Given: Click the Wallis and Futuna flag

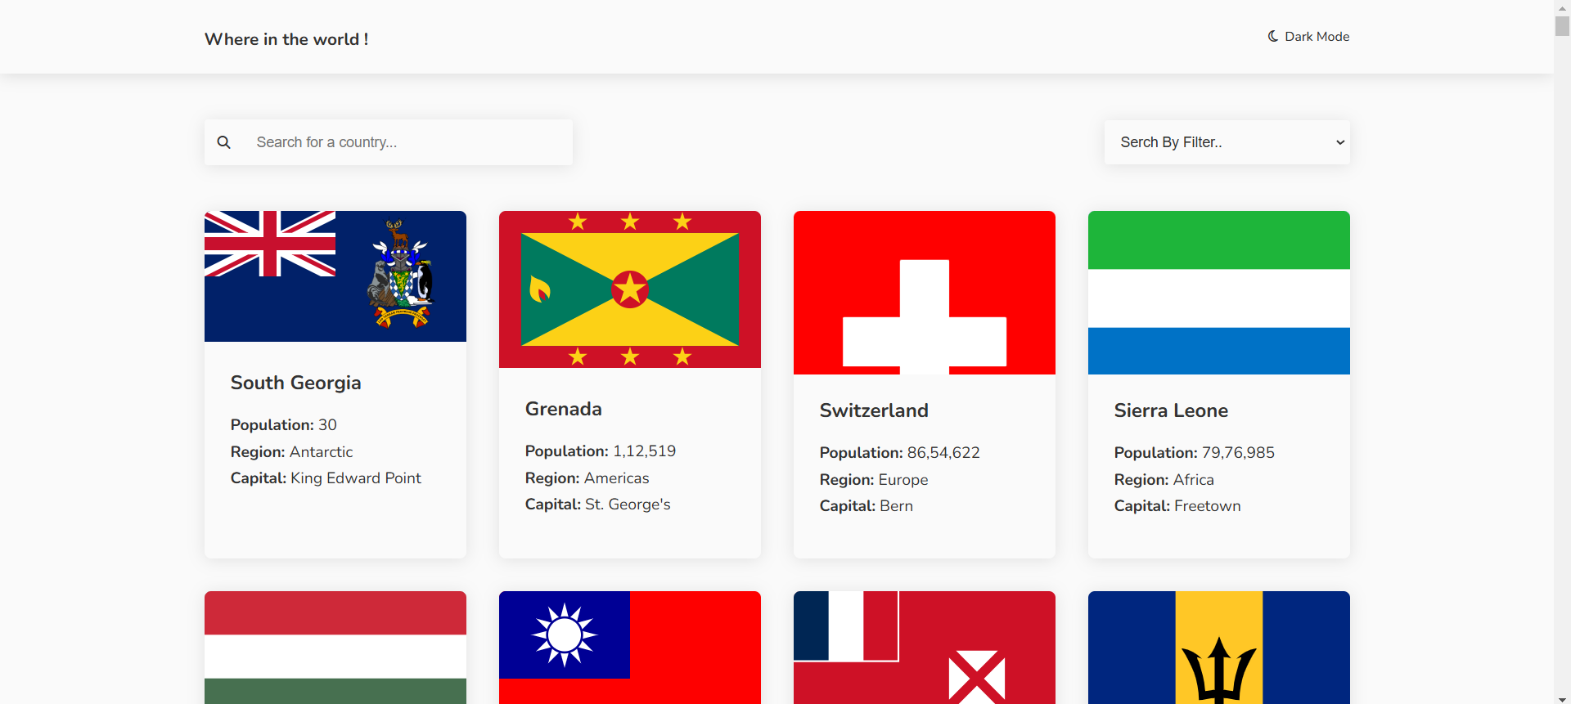Looking at the screenshot, I should click(925, 647).
